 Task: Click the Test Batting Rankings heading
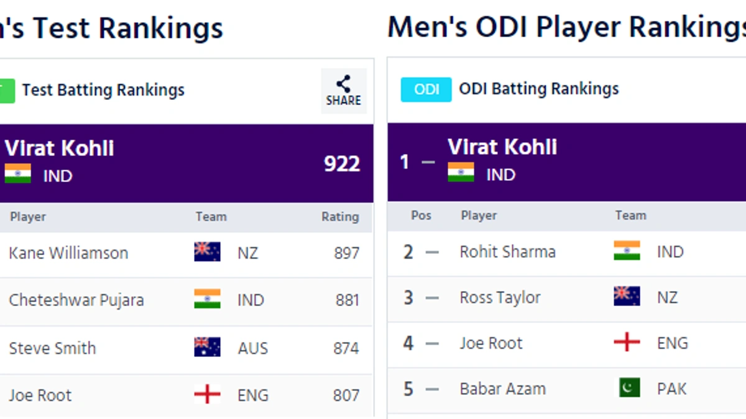pos(103,90)
